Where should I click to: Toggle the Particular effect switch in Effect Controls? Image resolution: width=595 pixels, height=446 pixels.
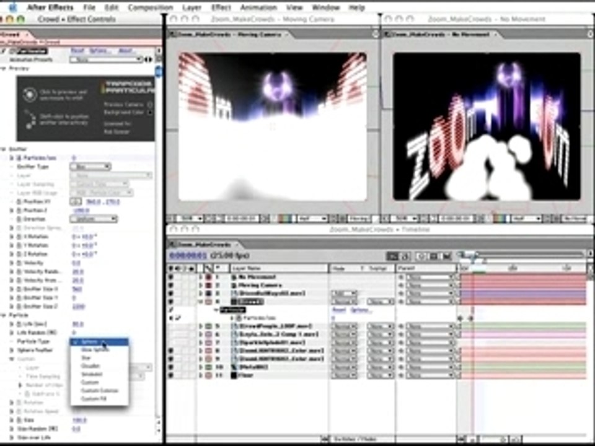[x=3, y=51]
